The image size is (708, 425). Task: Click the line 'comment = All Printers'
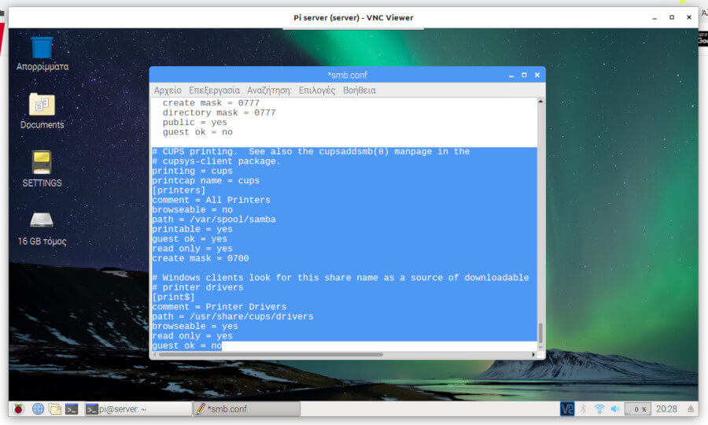point(212,200)
